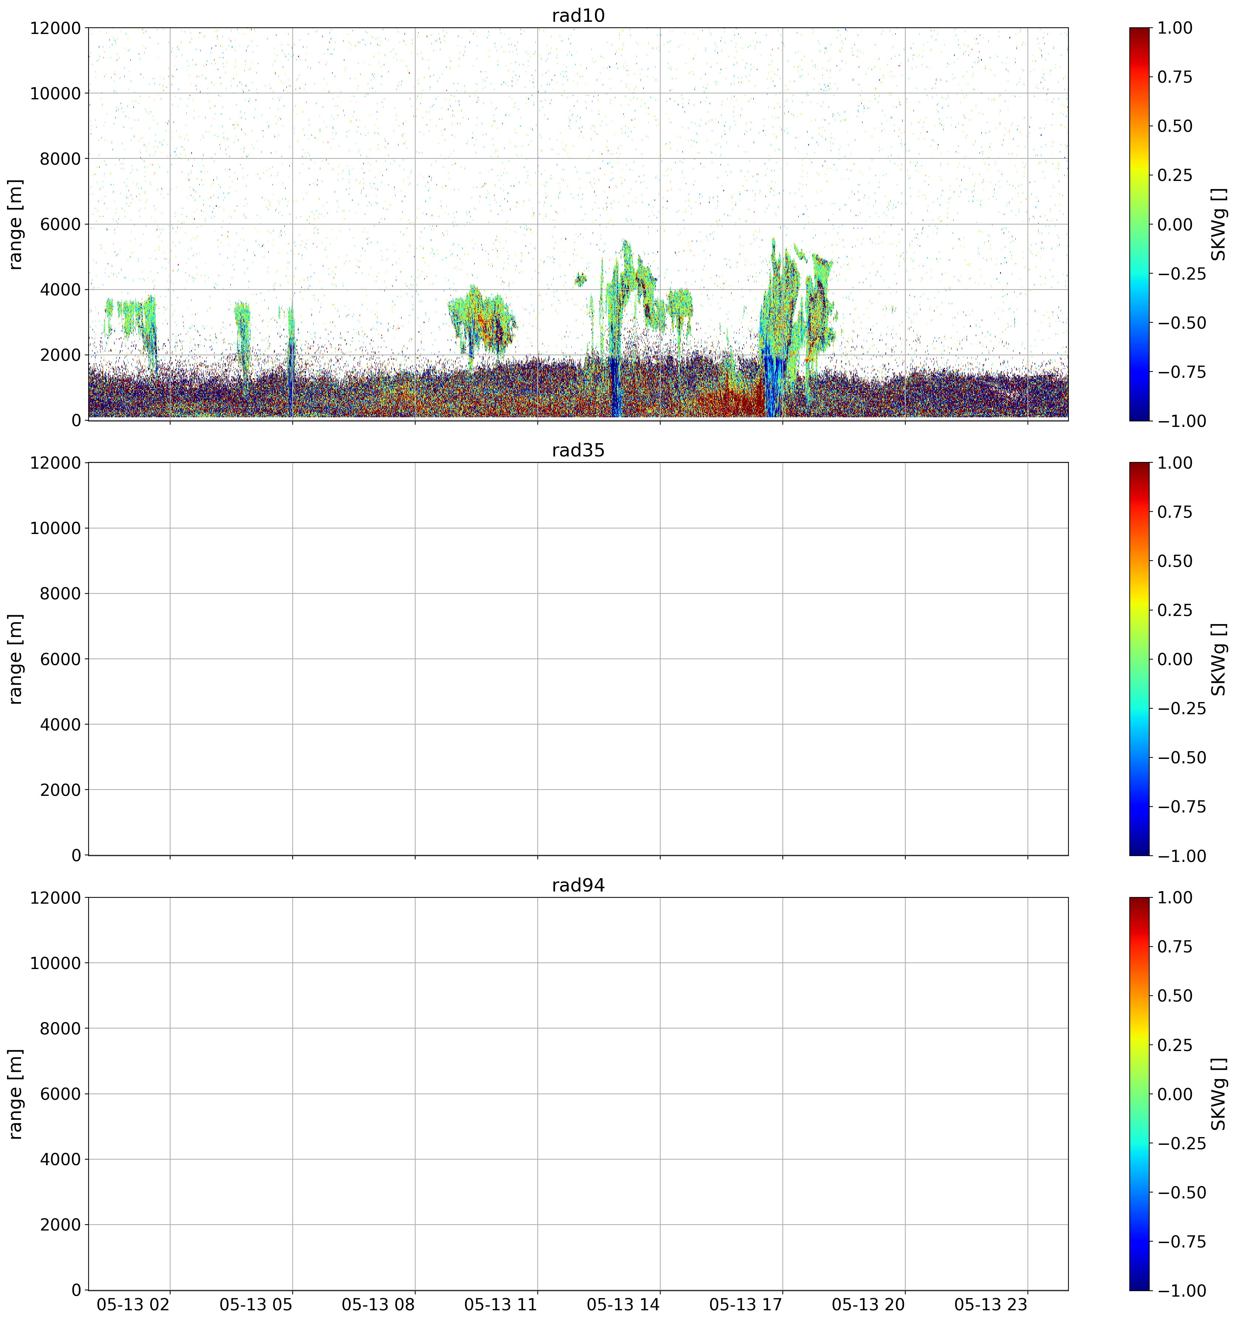Click the x-axis label 05-13 11

pyautogui.click(x=501, y=1304)
